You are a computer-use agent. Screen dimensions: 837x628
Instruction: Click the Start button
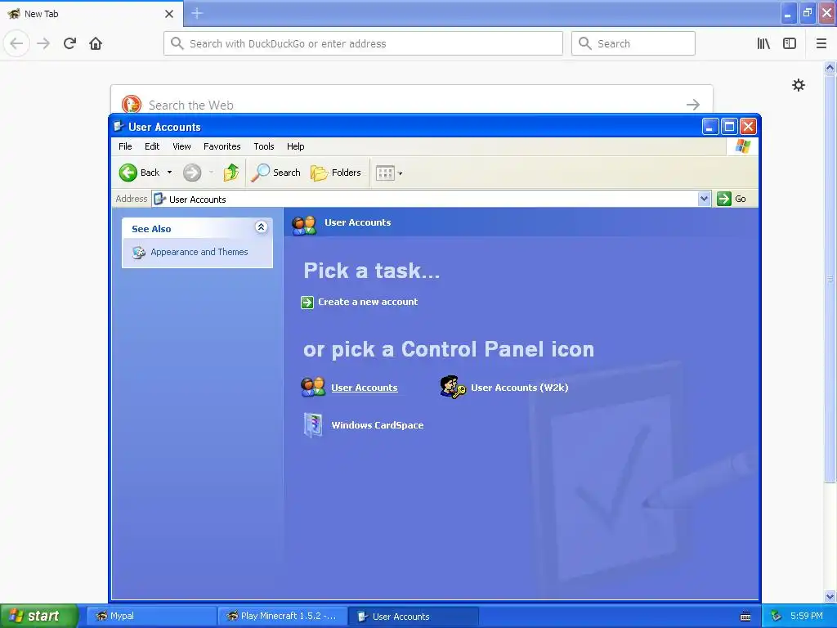coord(39,616)
